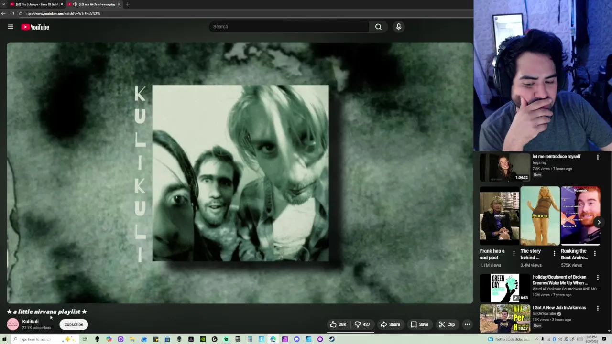
Task: Open the notification center icon
Action: coord(604,339)
